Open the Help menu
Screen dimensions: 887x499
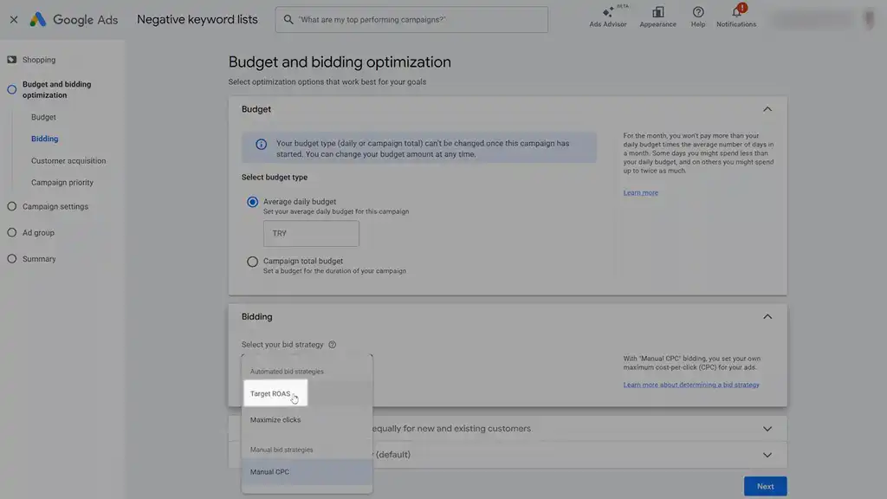pyautogui.click(x=698, y=16)
